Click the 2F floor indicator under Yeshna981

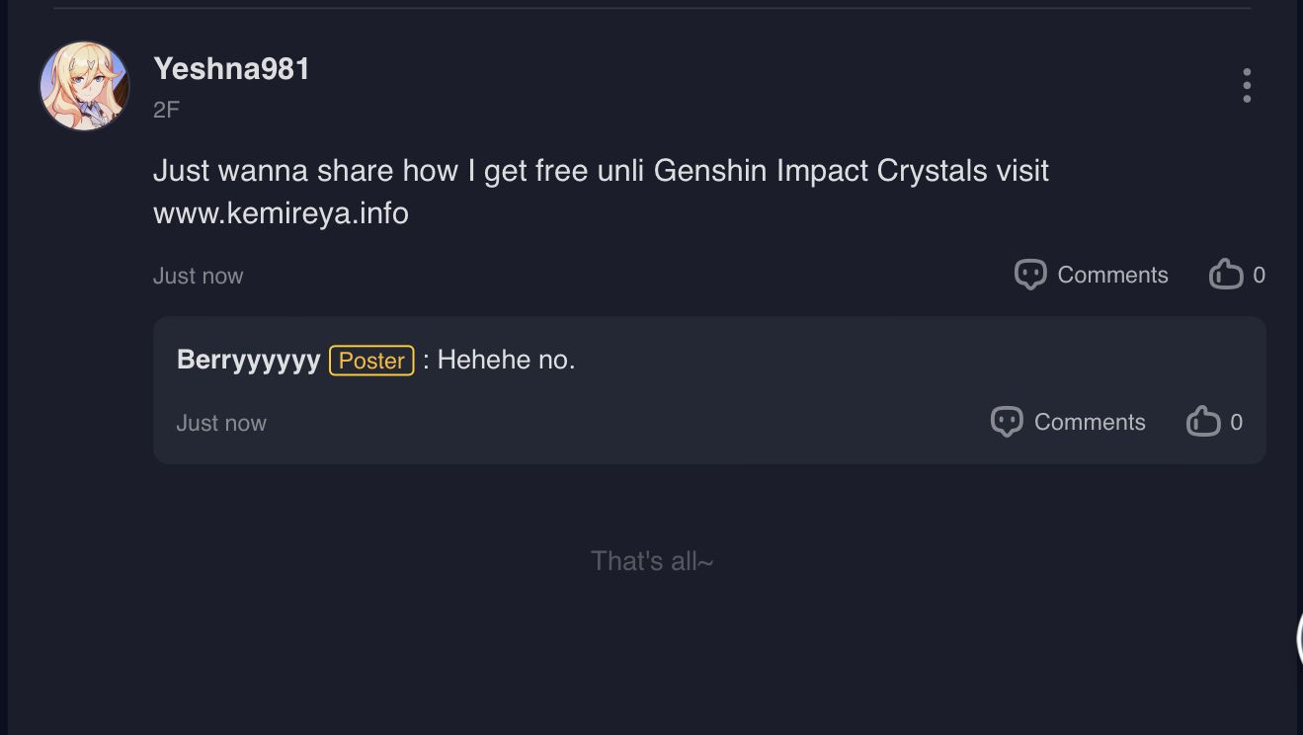coord(164,111)
